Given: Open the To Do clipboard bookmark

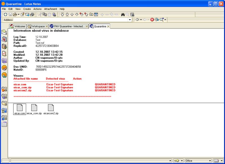Looking at the screenshot, I should (4, 53).
